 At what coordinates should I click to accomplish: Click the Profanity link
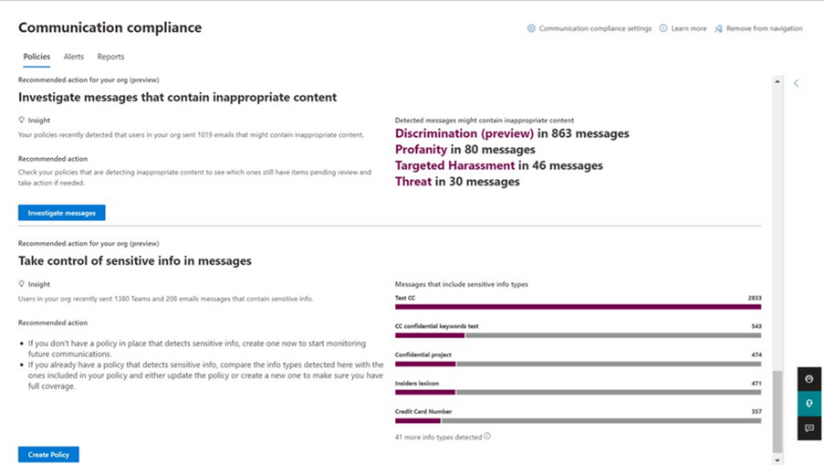[421, 150]
